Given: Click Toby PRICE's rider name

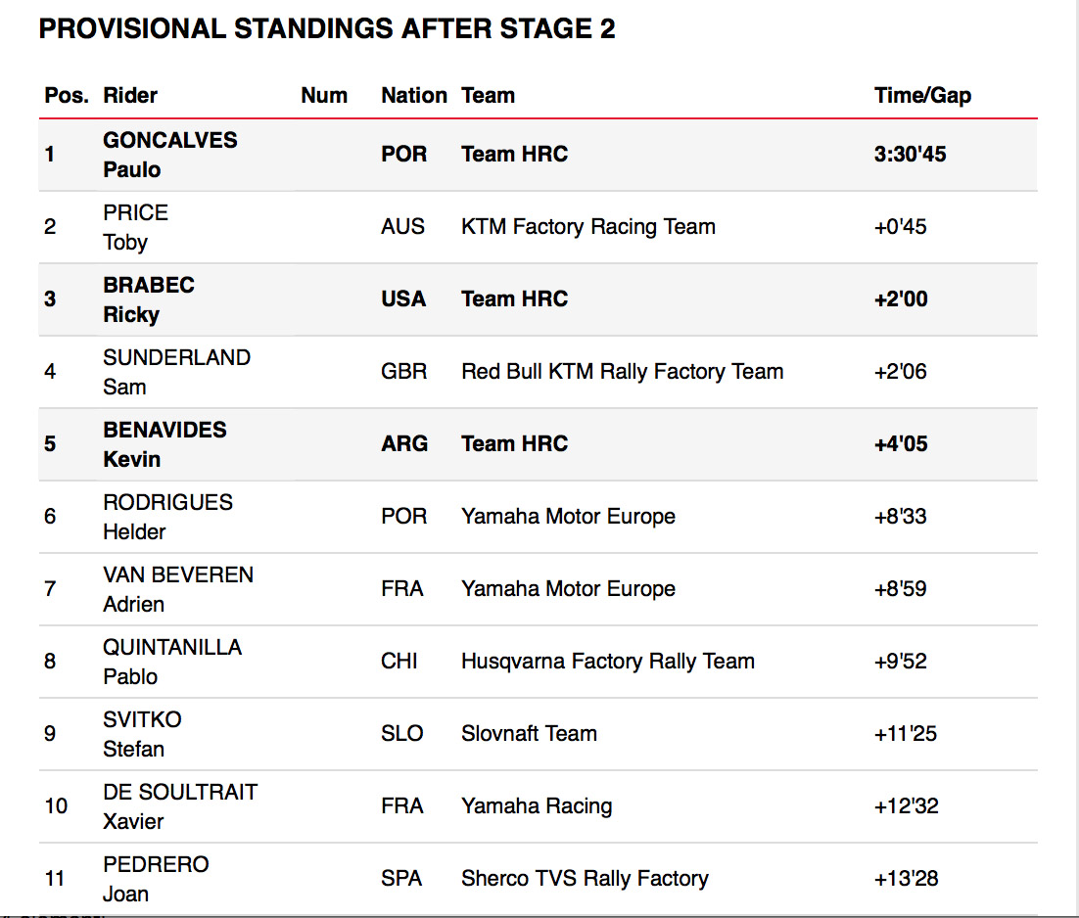Looking at the screenshot, I should [135, 227].
